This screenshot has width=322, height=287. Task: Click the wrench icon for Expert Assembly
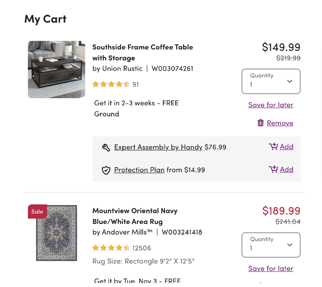106,147
